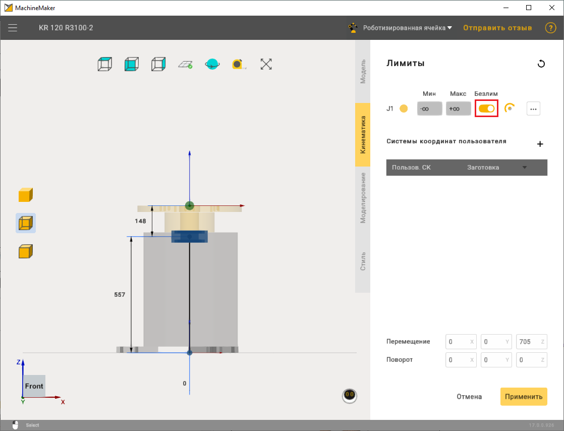This screenshot has height=431, width=564.
Task: Switch to top view cube icon
Action: (x=104, y=64)
